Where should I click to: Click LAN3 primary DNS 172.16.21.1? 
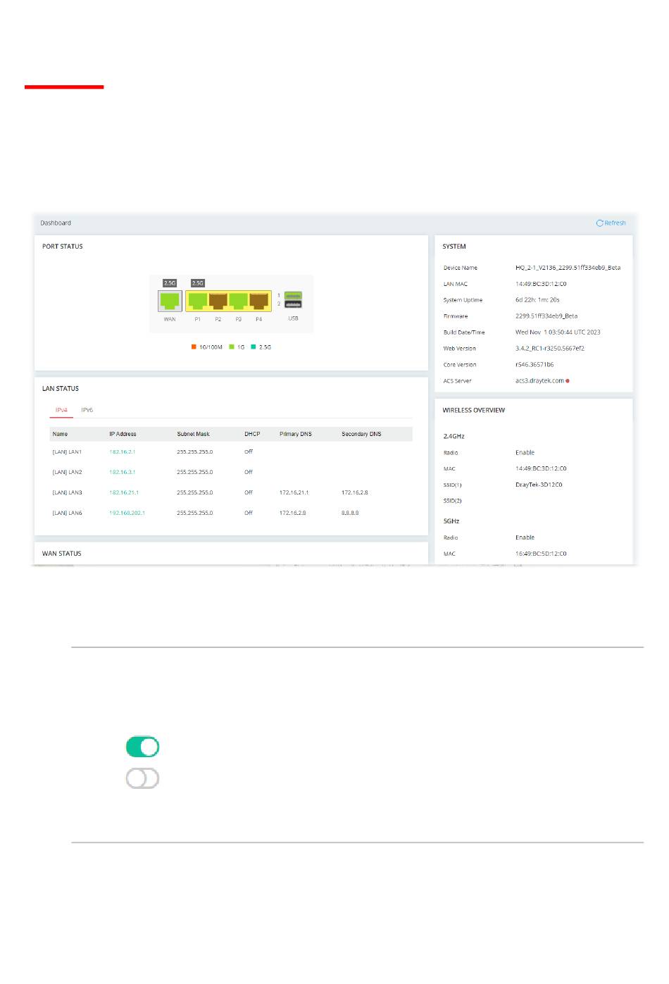click(294, 493)
